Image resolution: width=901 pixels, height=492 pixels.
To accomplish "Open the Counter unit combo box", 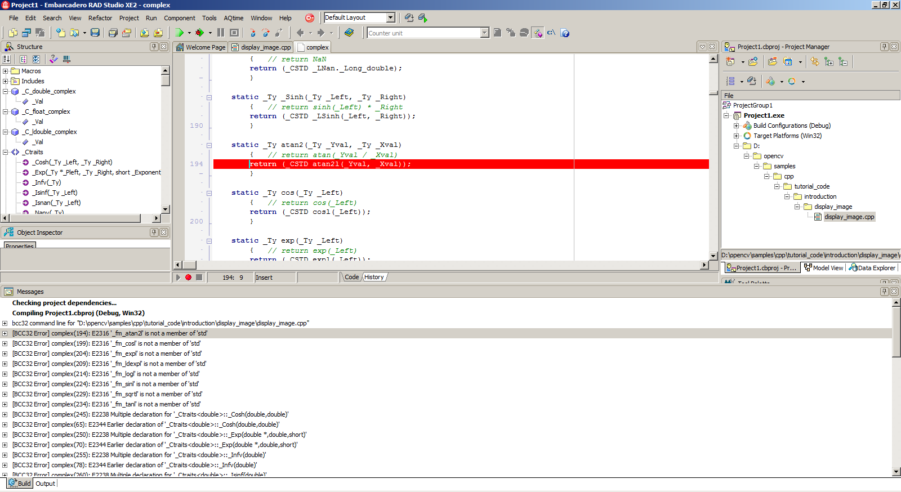I will tap(485, 33).
